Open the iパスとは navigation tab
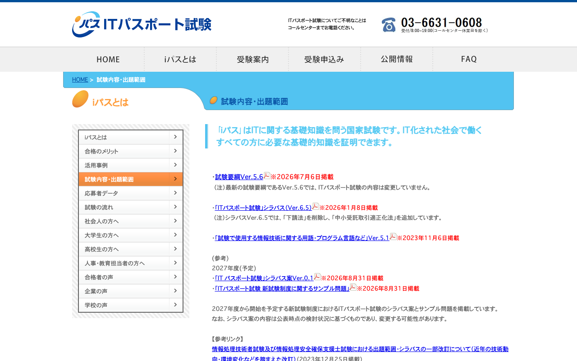 click(180, 59)
